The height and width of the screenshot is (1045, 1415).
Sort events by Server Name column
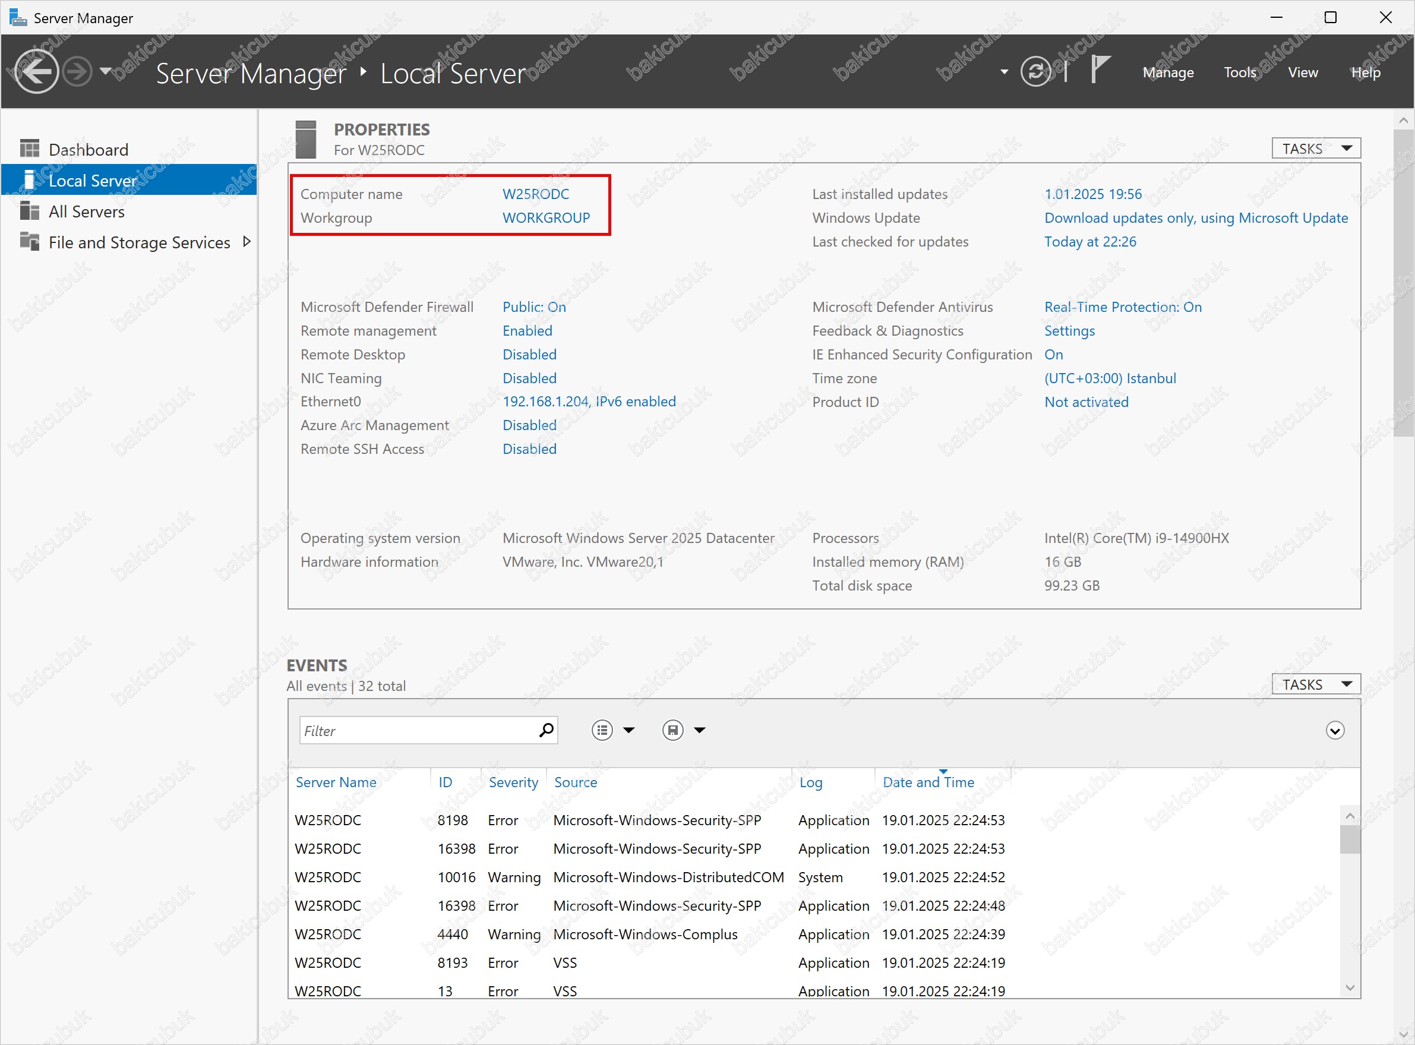click(336, 782)
